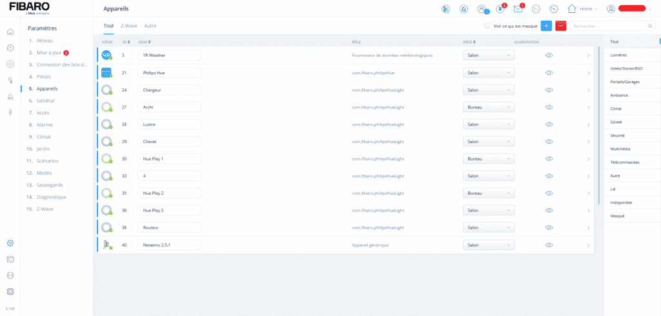Click the Lustre name input field
The image size is (661, 316).
click(169, 124)
